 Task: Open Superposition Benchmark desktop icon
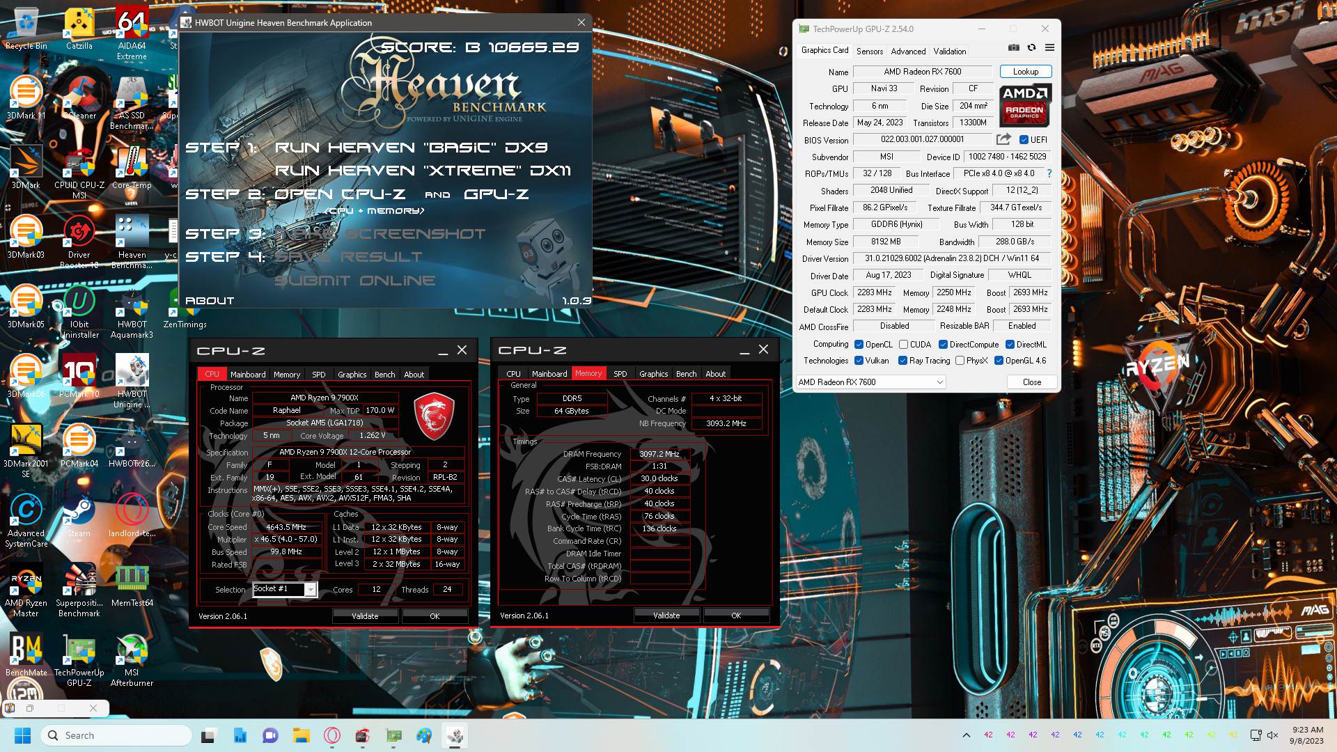click(x=79, y=590)
